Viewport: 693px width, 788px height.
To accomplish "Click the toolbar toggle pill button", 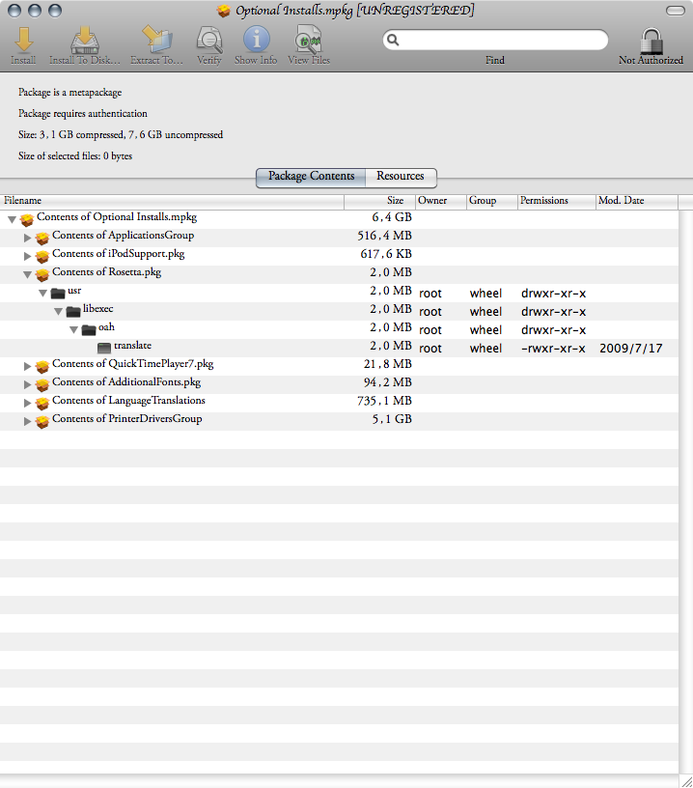I will 676,11.
